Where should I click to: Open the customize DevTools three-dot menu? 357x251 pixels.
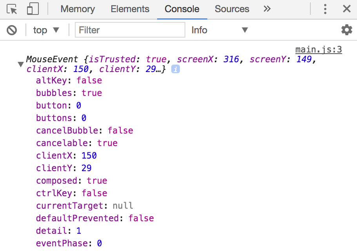pos(325,9)
